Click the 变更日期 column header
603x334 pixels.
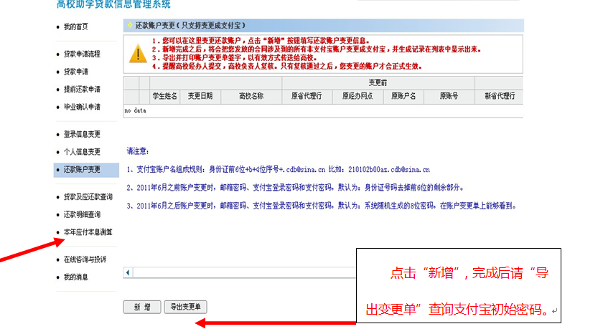point(200,96)
